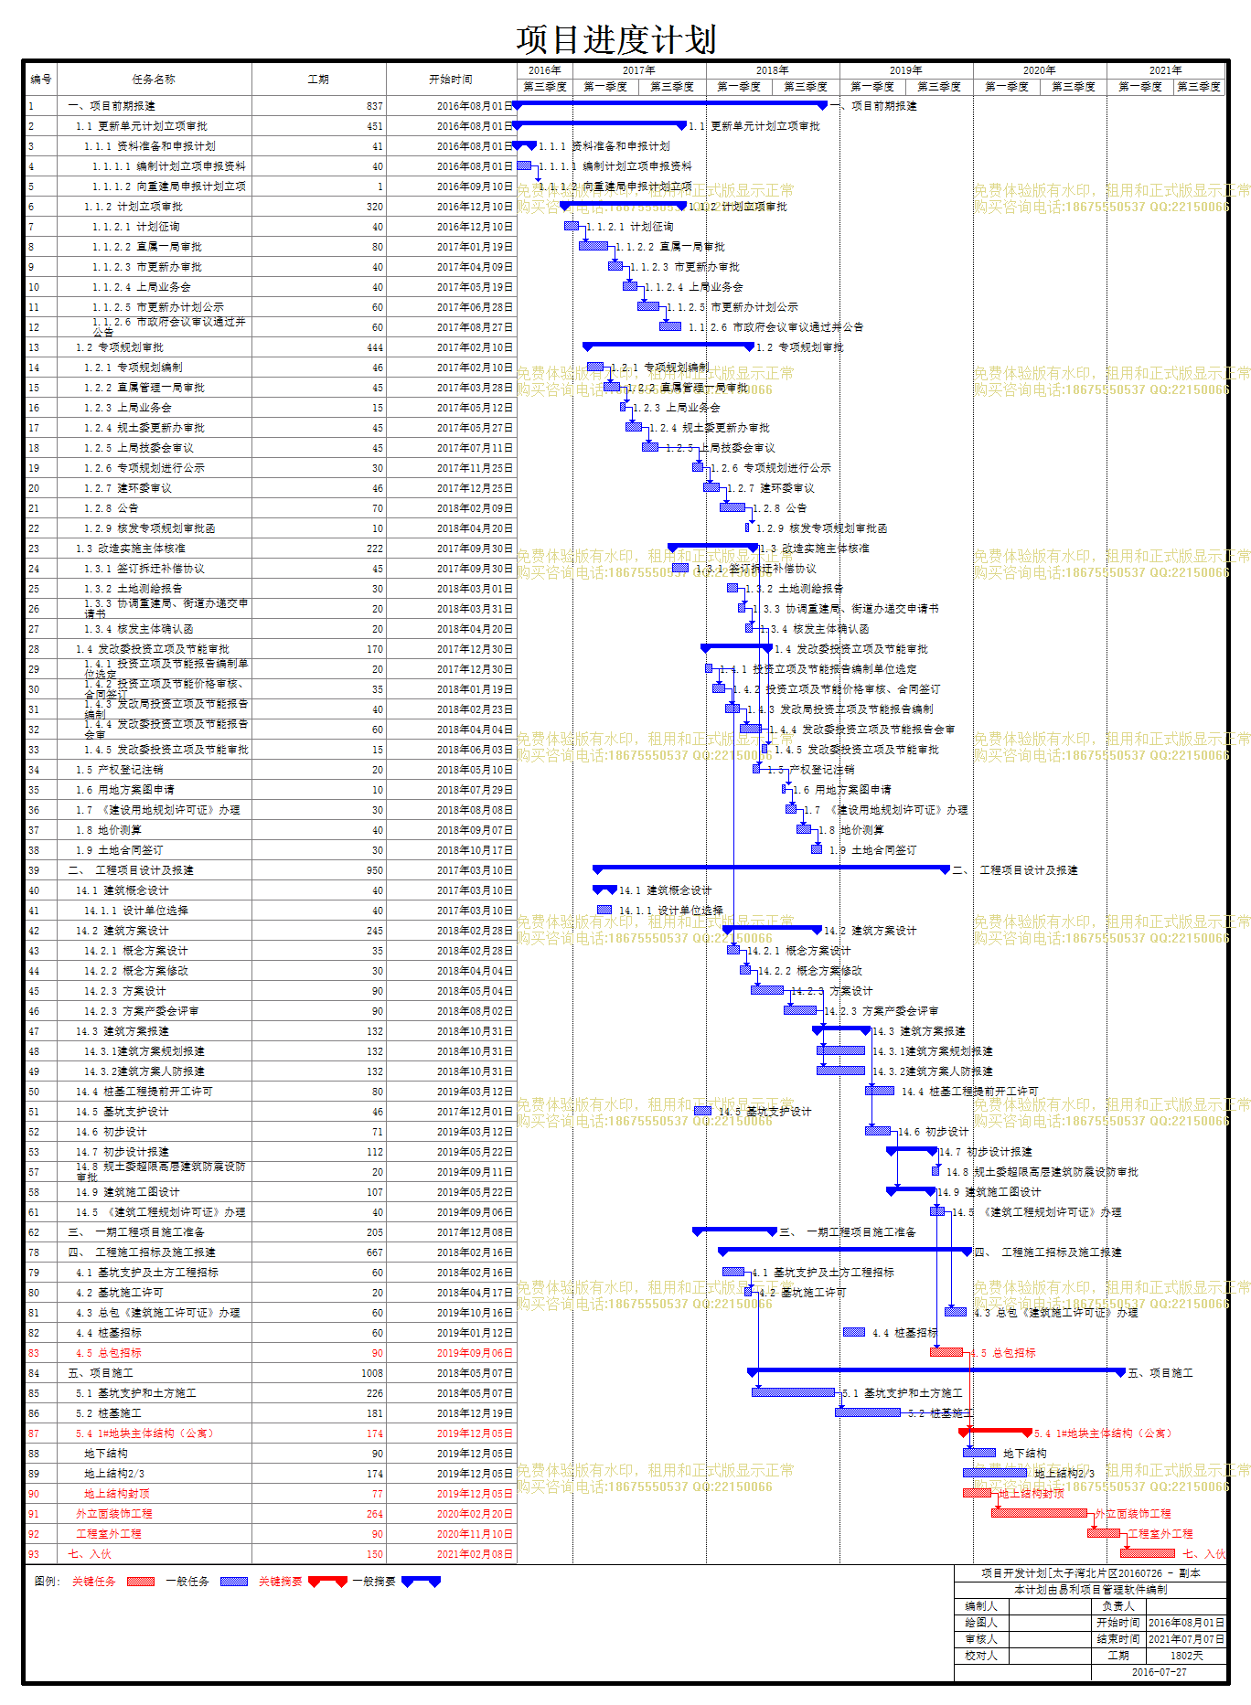
Task: Select task 1.9 土地合同签订
Action: [271, 850]
